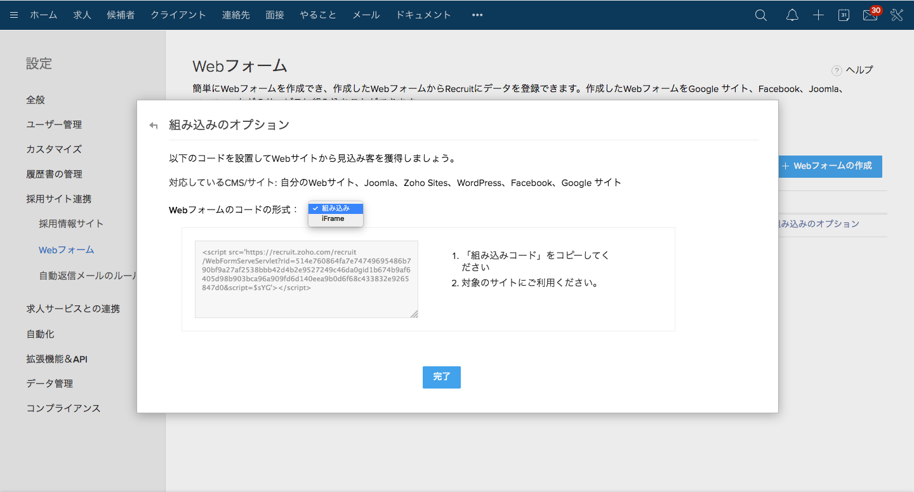Open the 連絡先 tab

tap(236, 15)
